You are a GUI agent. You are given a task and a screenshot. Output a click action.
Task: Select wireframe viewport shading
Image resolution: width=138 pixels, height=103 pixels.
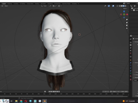coord(120,6)
